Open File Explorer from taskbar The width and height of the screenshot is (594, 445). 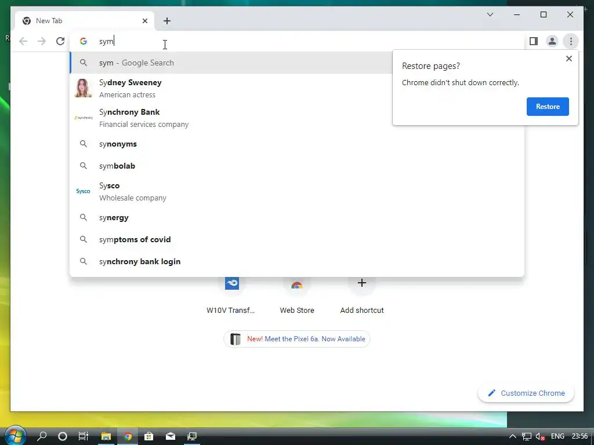pos(106,436)
